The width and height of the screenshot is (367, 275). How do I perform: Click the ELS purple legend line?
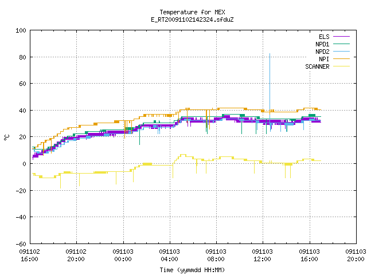[x=341, y=37]
